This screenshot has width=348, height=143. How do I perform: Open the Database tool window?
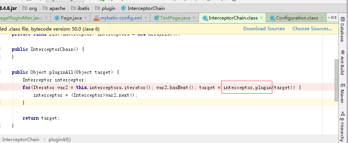342,29
